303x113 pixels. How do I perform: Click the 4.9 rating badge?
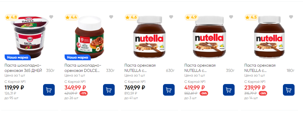[x=191, y=17]
